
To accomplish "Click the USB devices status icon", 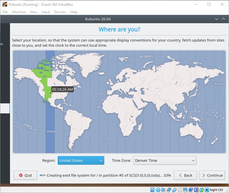I will 174,190.
